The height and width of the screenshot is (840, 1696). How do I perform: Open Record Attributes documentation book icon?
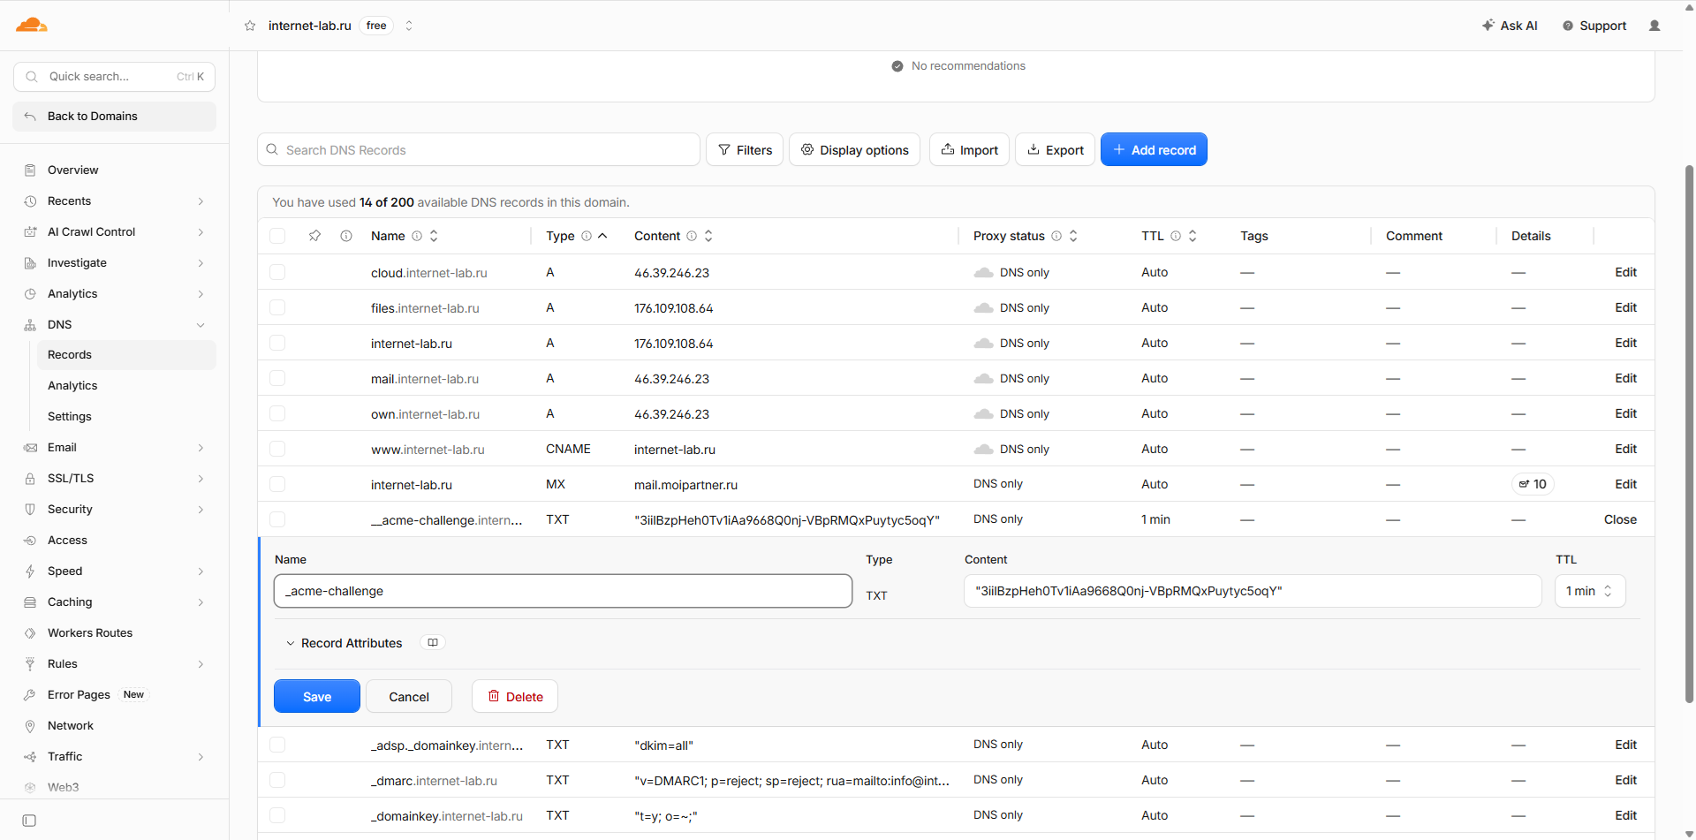[433, 643]
